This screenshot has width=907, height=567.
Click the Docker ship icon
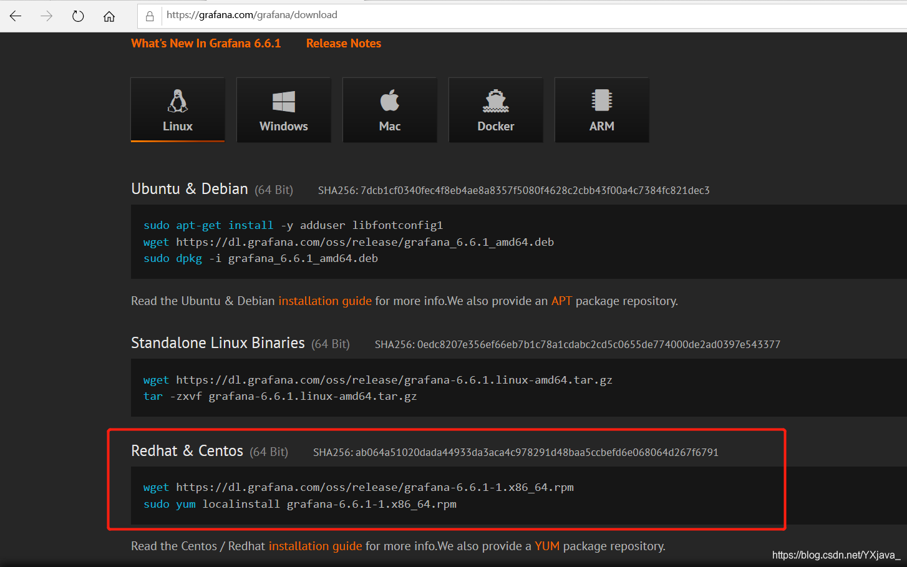click(496, 100)
